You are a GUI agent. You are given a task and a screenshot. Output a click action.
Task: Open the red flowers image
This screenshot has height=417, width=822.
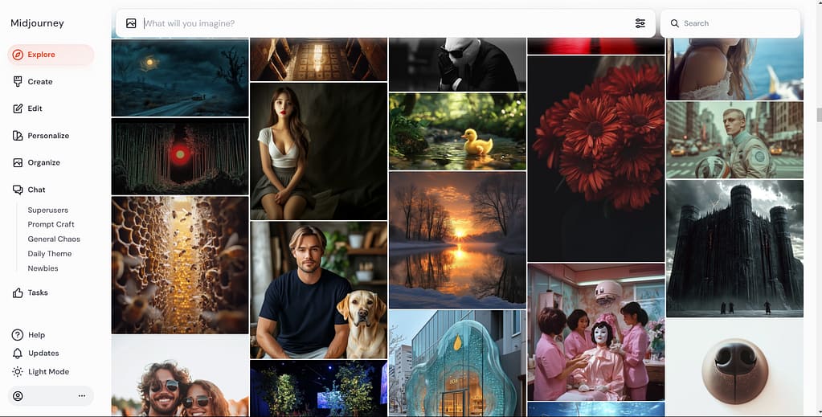click(596, 159)
